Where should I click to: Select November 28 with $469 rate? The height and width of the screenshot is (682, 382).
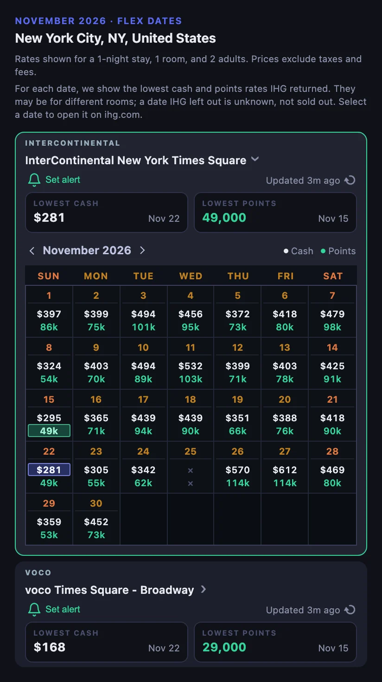[x=332, y=467]
